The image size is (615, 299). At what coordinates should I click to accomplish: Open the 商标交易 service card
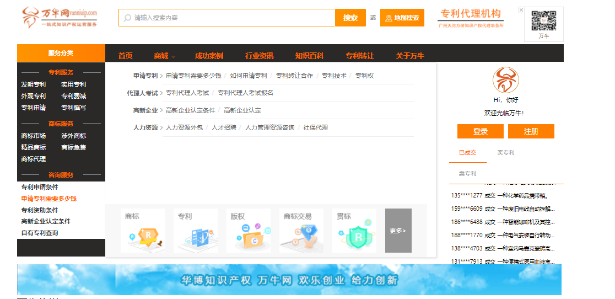(x=301, y=231)
